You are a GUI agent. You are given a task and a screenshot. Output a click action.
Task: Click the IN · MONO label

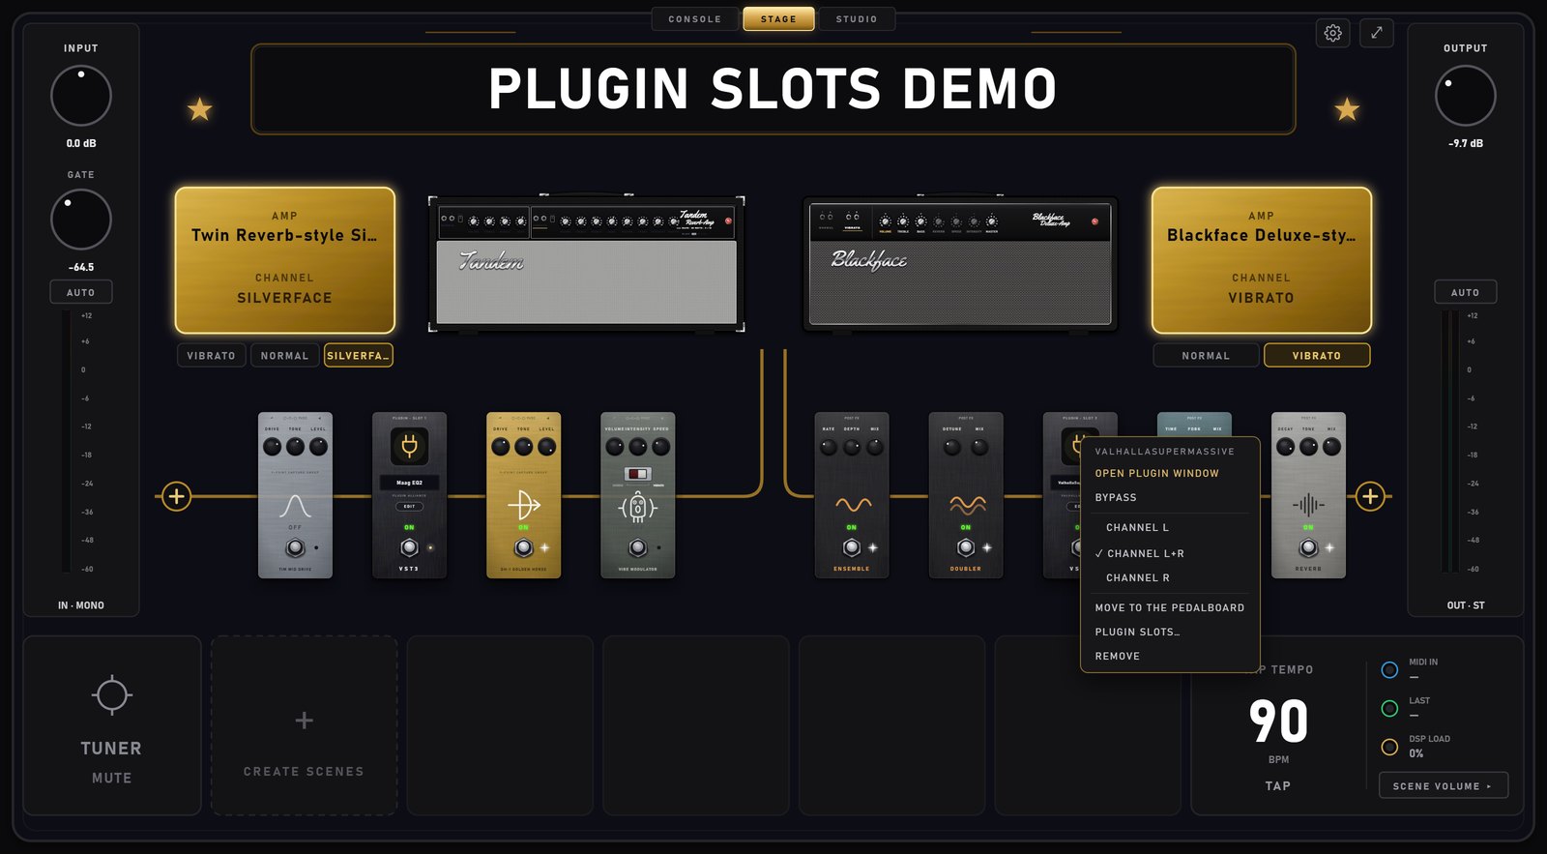point(81,605)
